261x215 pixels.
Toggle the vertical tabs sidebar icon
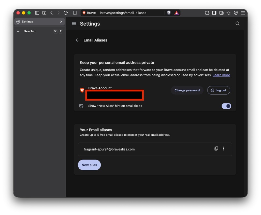click(x=37, y=13)
